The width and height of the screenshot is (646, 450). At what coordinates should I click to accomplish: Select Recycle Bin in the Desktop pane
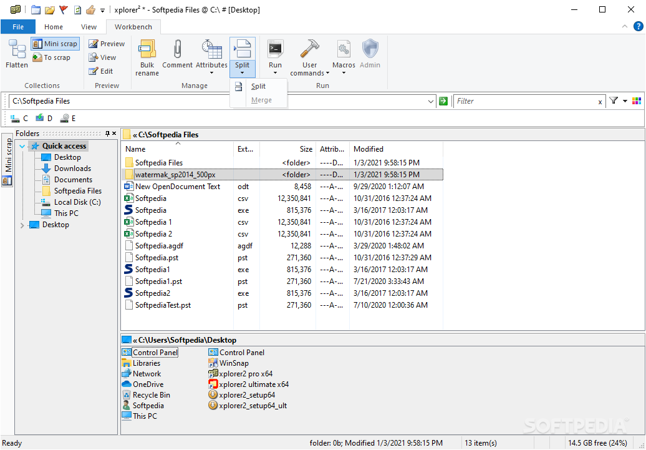(147, 395)
